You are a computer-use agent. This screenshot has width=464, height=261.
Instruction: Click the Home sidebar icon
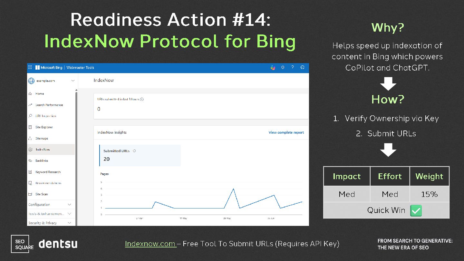(30, 94)
